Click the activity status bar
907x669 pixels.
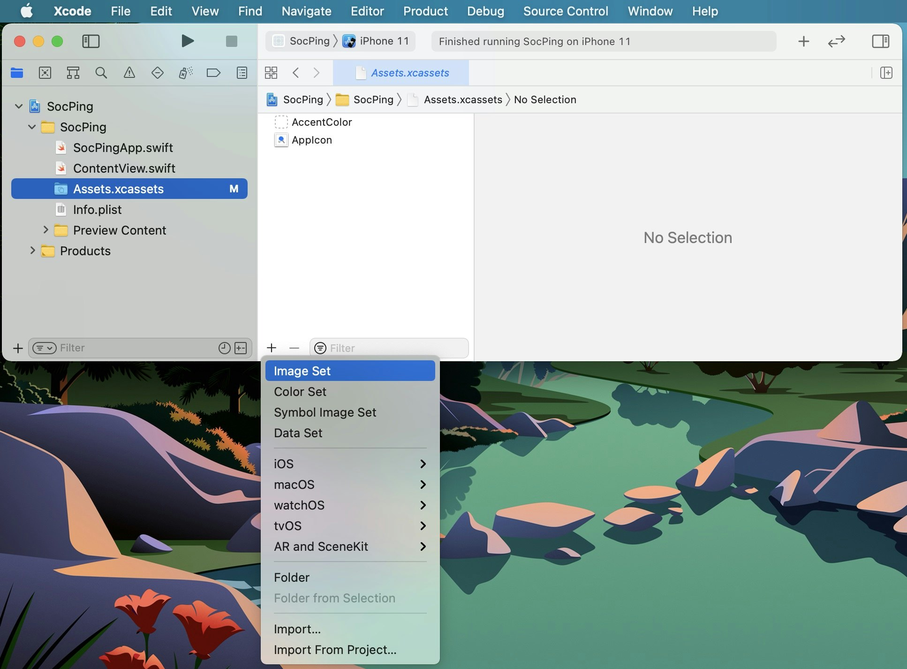(x=604, y=41)
